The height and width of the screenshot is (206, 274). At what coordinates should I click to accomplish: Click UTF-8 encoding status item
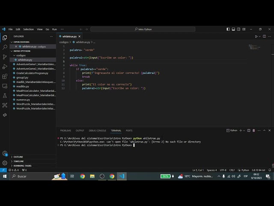223,170
